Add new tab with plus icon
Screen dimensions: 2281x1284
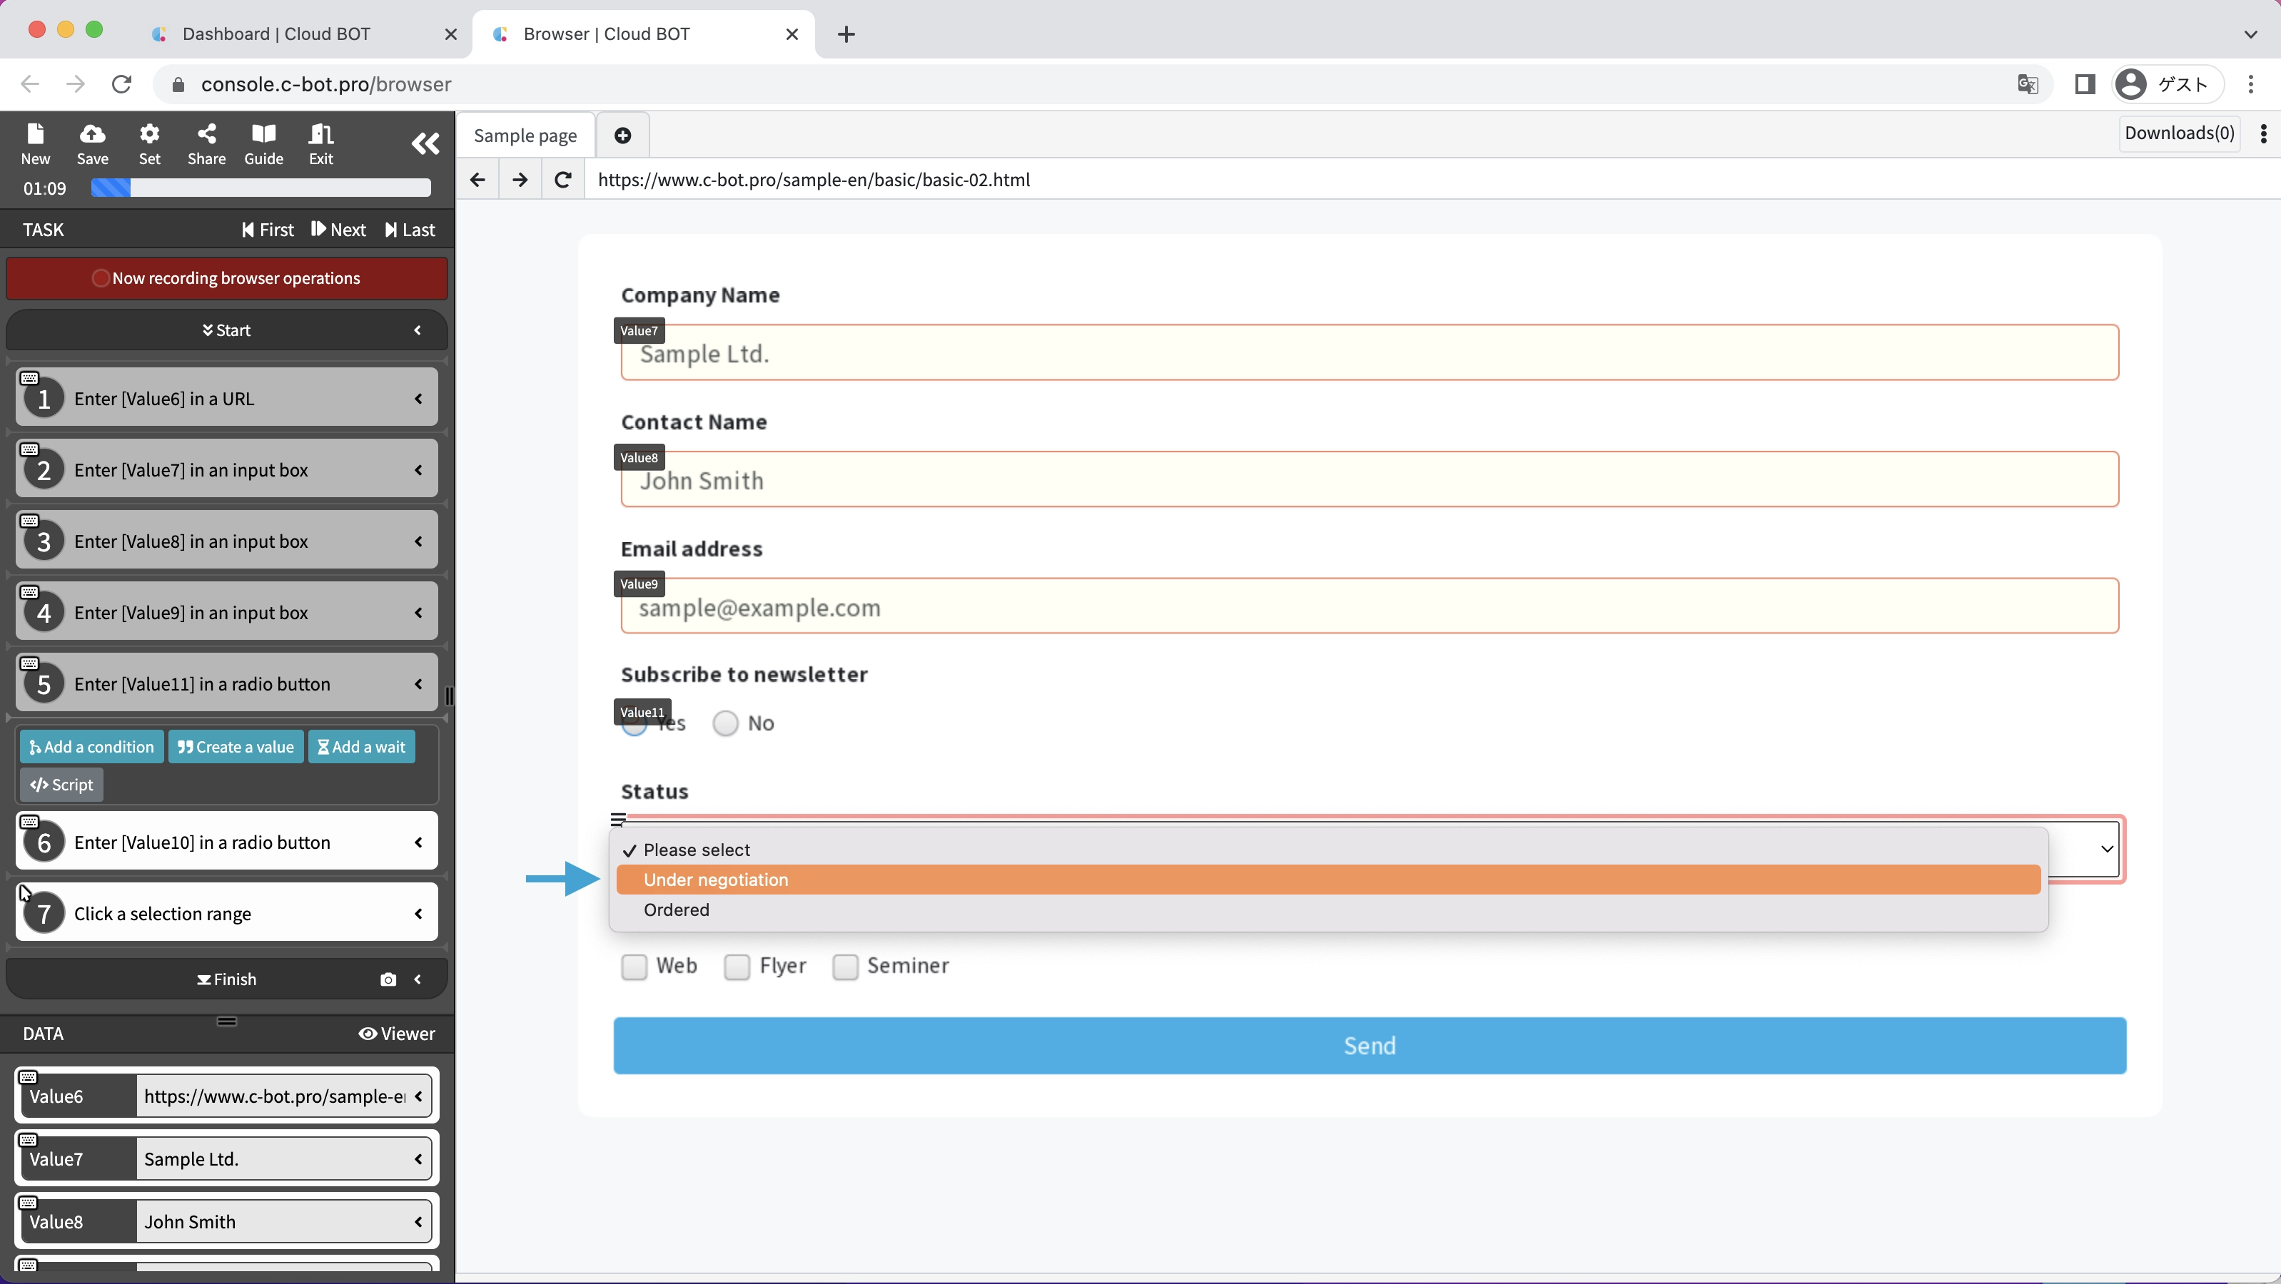(622, 136)
